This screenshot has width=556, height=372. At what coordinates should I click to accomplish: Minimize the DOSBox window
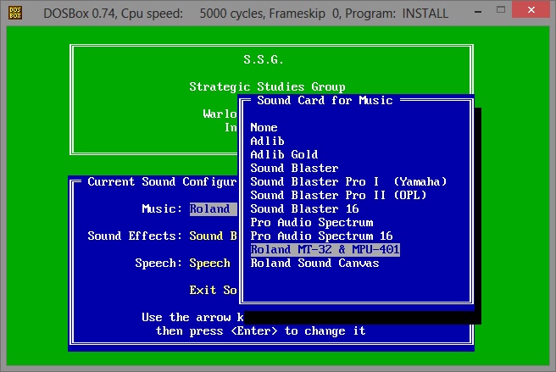click(x=478, y=12)
